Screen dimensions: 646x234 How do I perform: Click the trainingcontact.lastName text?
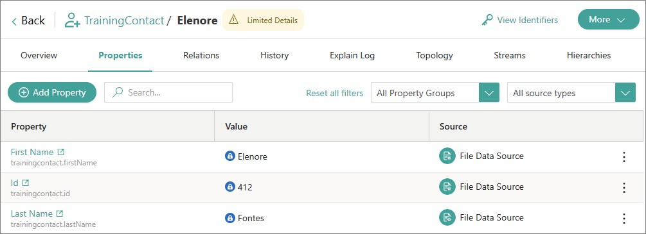click(53, 224)
